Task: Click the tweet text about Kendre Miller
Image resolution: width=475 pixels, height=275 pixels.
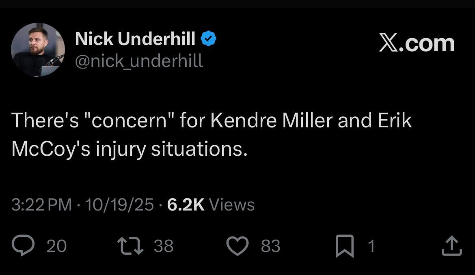Action: 211,134
